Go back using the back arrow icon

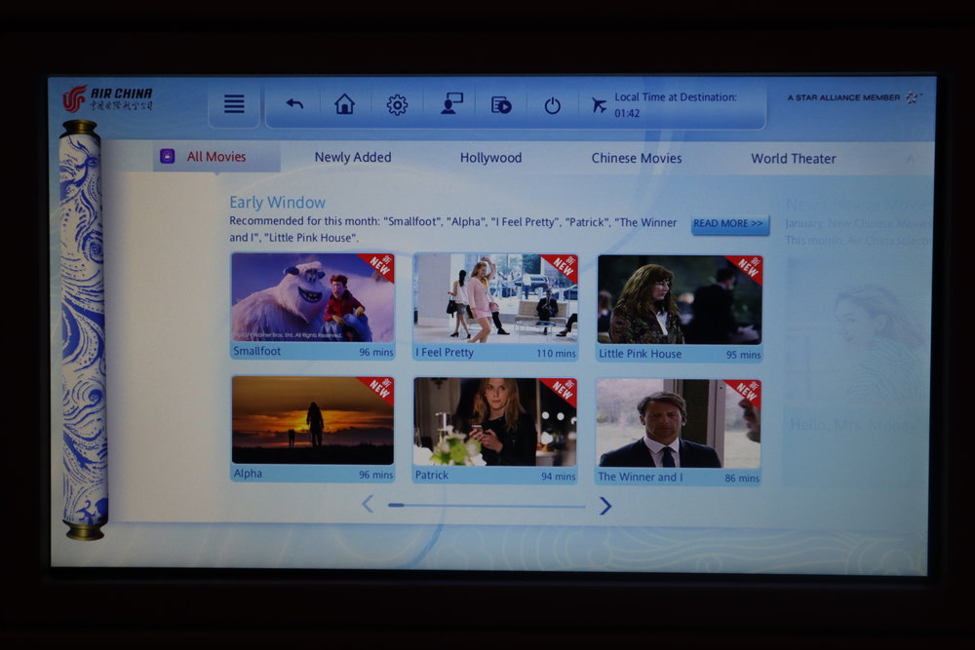click(293, 104)
